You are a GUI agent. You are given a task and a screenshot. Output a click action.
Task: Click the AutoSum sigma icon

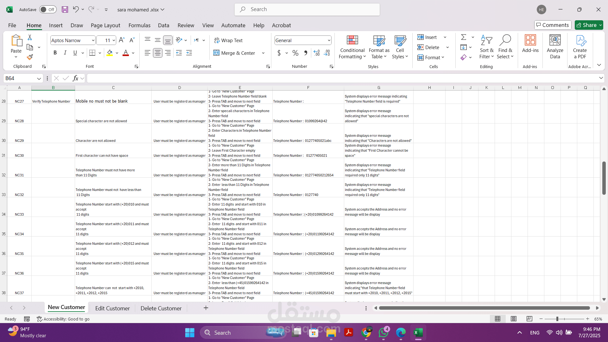(464, 37)
